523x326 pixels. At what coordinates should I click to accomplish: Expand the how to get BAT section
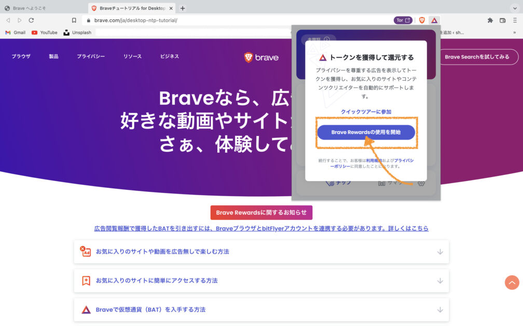click(261, 309)
